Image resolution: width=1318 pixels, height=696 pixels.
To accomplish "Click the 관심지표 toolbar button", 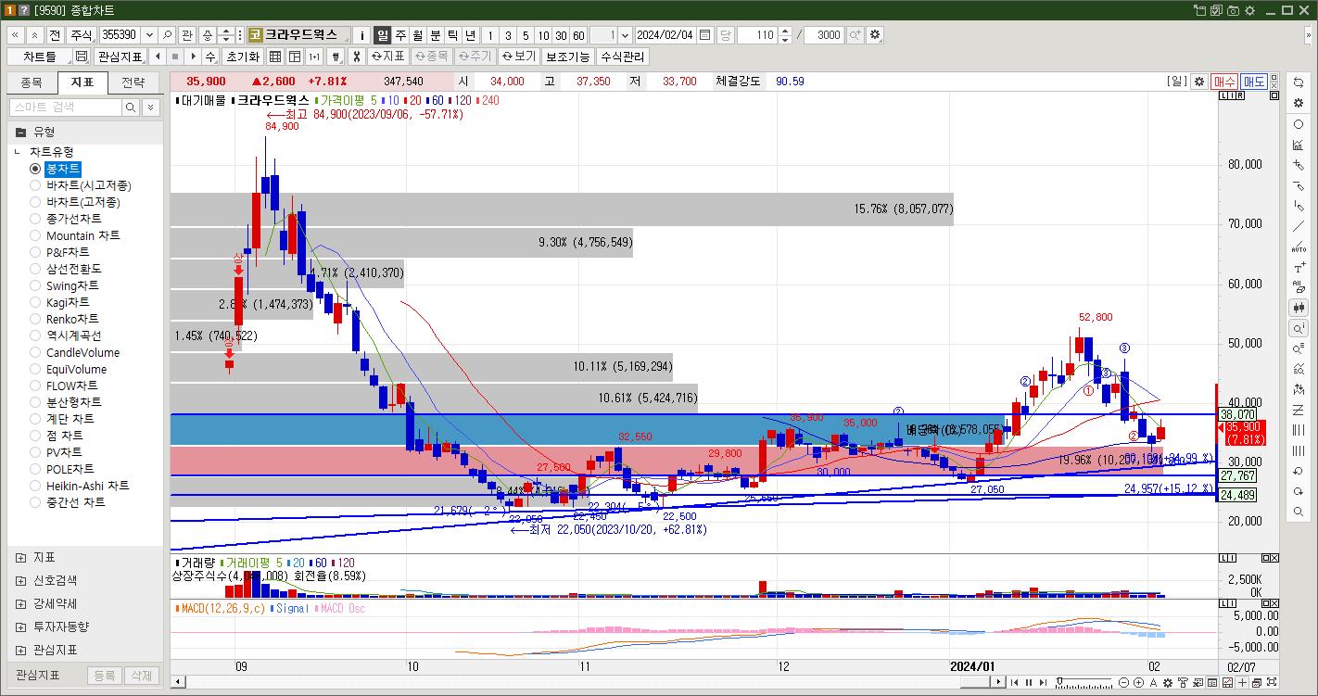I will point(120,57).
